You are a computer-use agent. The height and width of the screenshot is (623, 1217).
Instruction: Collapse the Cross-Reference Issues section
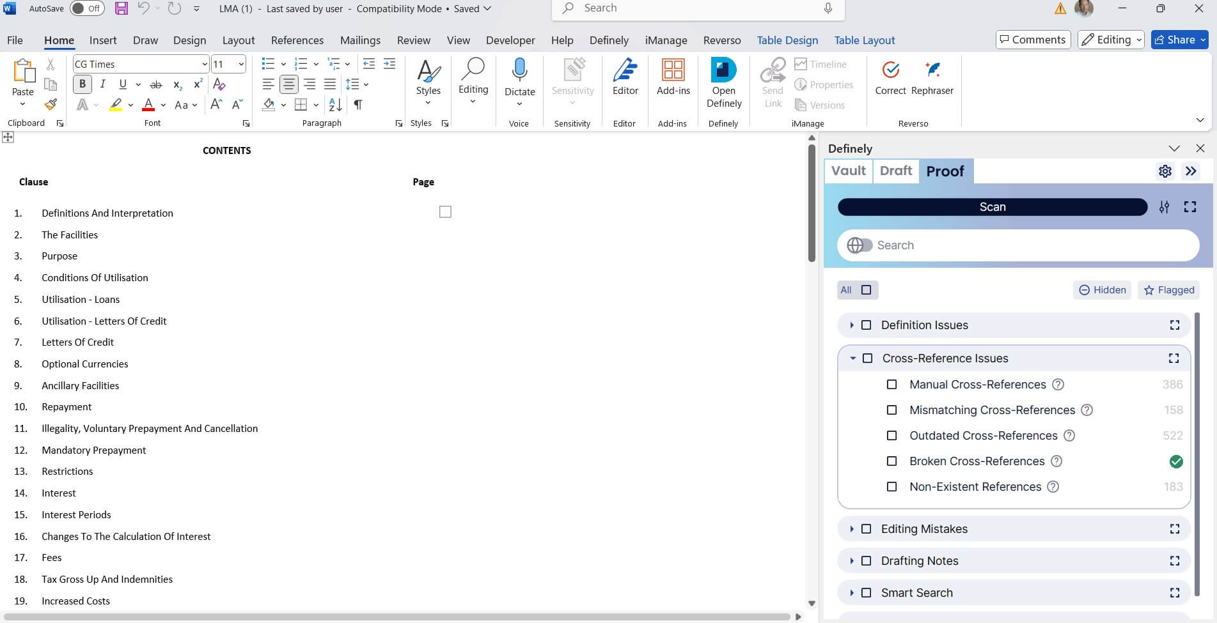tap(852, 358)
